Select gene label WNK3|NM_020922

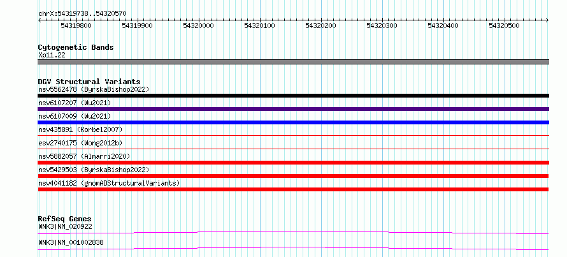[x=65, y=227]
